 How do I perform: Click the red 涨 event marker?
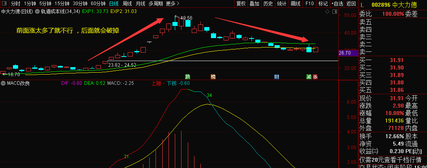(315, 77)
